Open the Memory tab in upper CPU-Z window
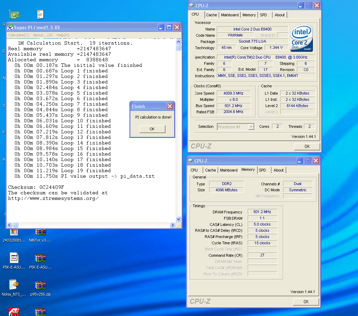358x316 pixels. (249, 15)
